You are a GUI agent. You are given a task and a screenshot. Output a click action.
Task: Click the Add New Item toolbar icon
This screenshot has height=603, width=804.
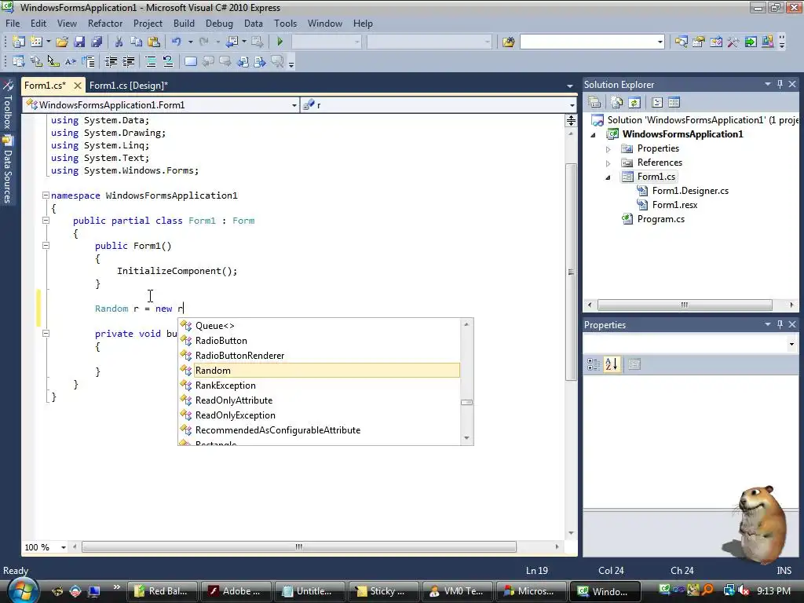click(x=36, y=42)
